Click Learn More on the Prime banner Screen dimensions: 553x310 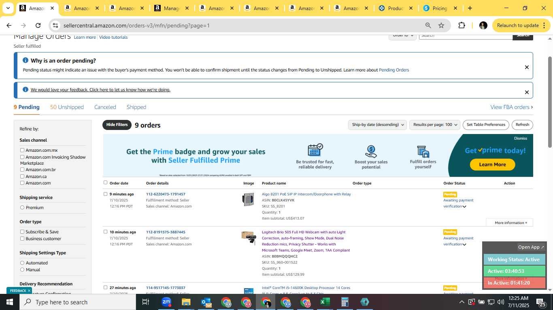pos(492,165)
